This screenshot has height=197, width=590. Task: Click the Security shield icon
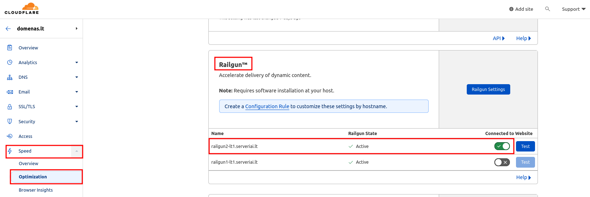point(10,121)
